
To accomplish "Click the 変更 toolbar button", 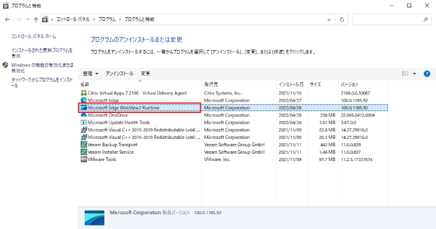I will tap(145, 73).
